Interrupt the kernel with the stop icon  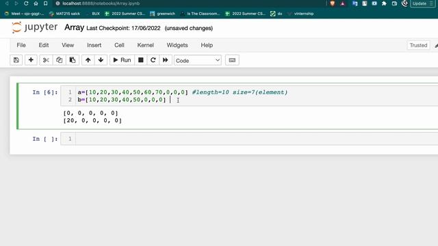click(x=141, y=60)
